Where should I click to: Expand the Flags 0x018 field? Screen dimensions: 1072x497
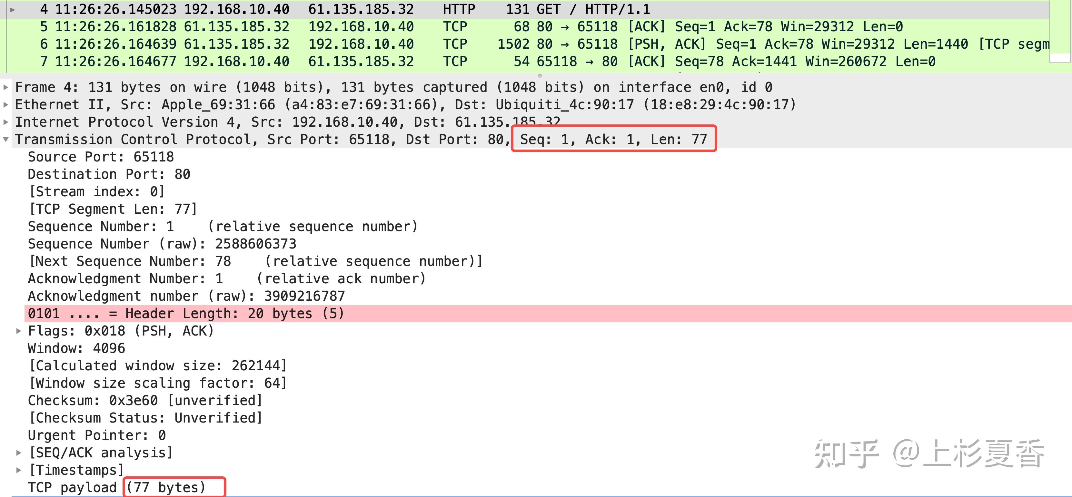pyautogui.click(x=18, y=331)
